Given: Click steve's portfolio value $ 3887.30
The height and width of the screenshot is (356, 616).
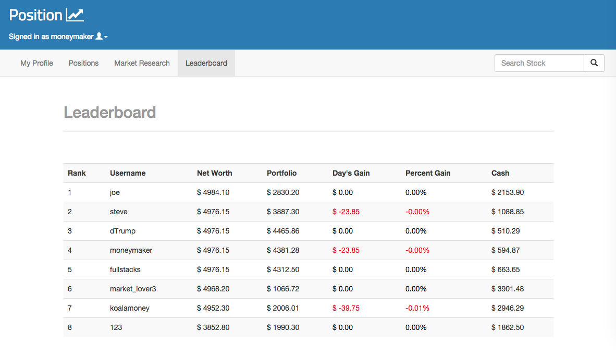Looking at the screenshot, I should [283, 212].
